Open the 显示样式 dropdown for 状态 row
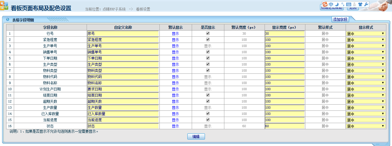The image size is (392, 146). pyautogui.click(x=366, y=126)
